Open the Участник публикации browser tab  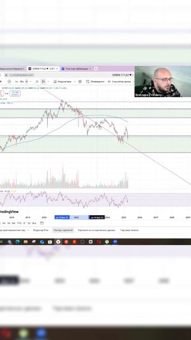pyautogui.click(x=76, y=69)
